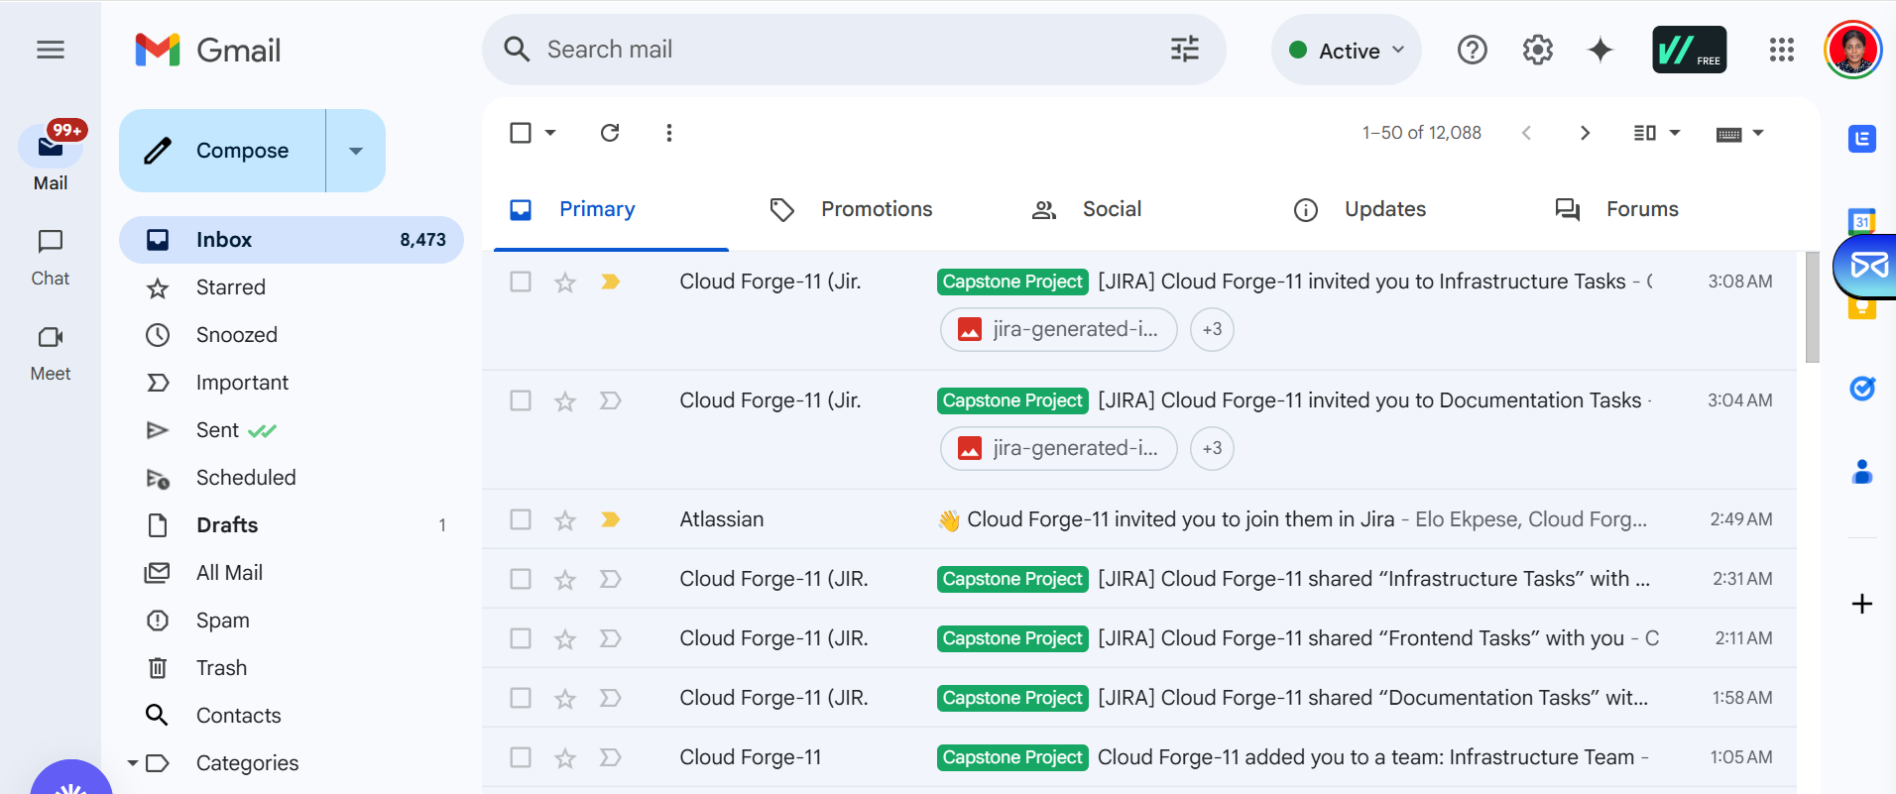Switch to the Updates tab
Viewport: 1896px width, 794px height.
coord(1384,209)
